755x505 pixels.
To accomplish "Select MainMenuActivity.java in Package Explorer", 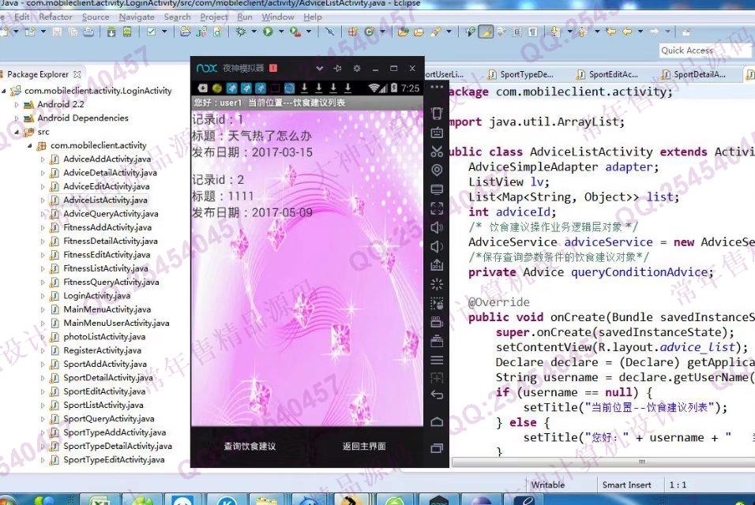I will 107,309.
